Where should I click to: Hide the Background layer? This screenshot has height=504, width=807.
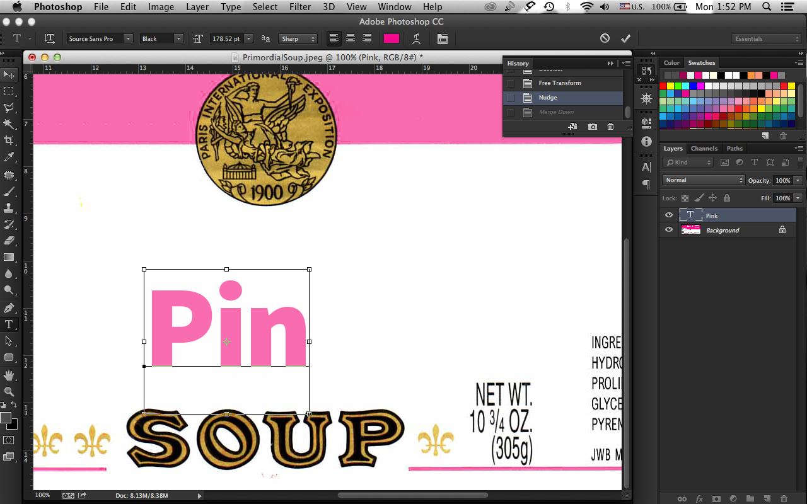tap(669, 230)
